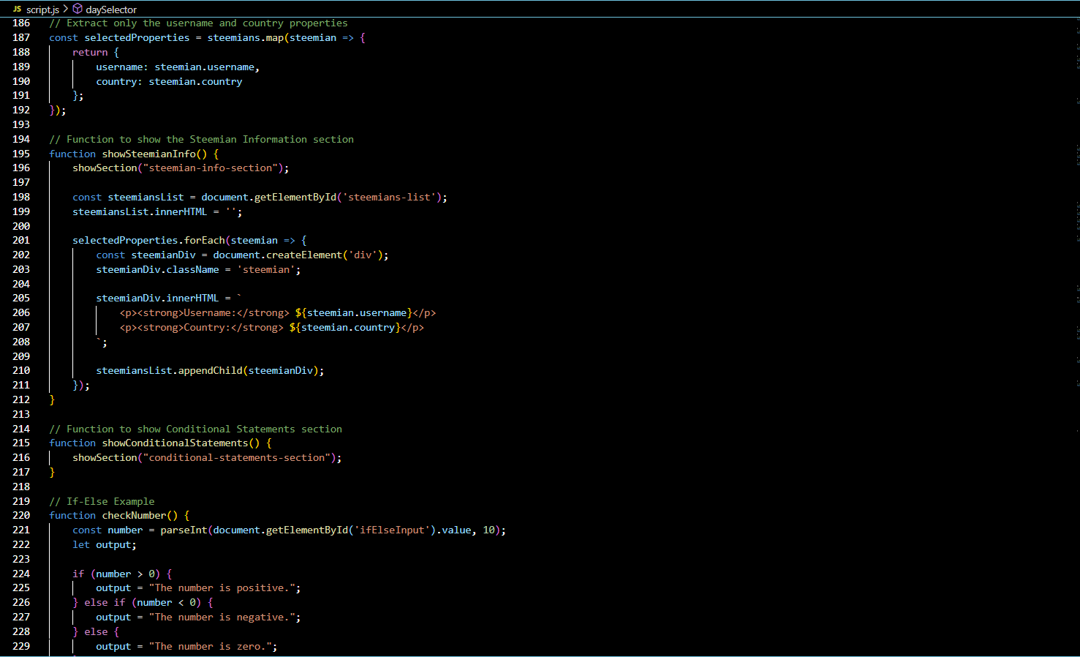
Task: Click the JS file icon in breadcrumb
Action: tap(17, 9)
